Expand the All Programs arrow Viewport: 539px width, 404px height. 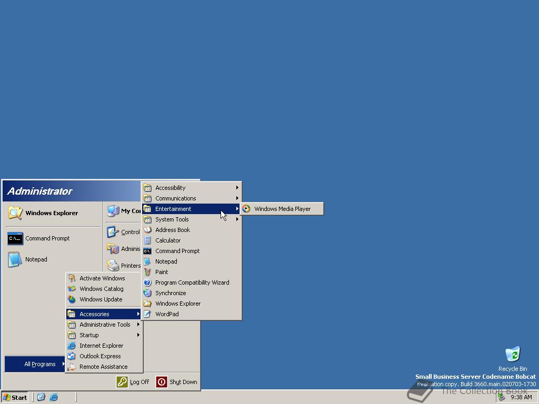(x=63, y=364)
